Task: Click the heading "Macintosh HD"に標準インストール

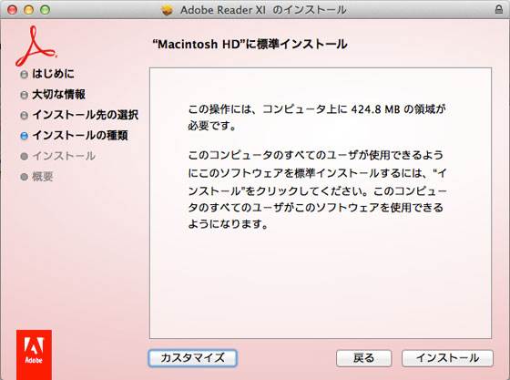Action: pos(250,44)
